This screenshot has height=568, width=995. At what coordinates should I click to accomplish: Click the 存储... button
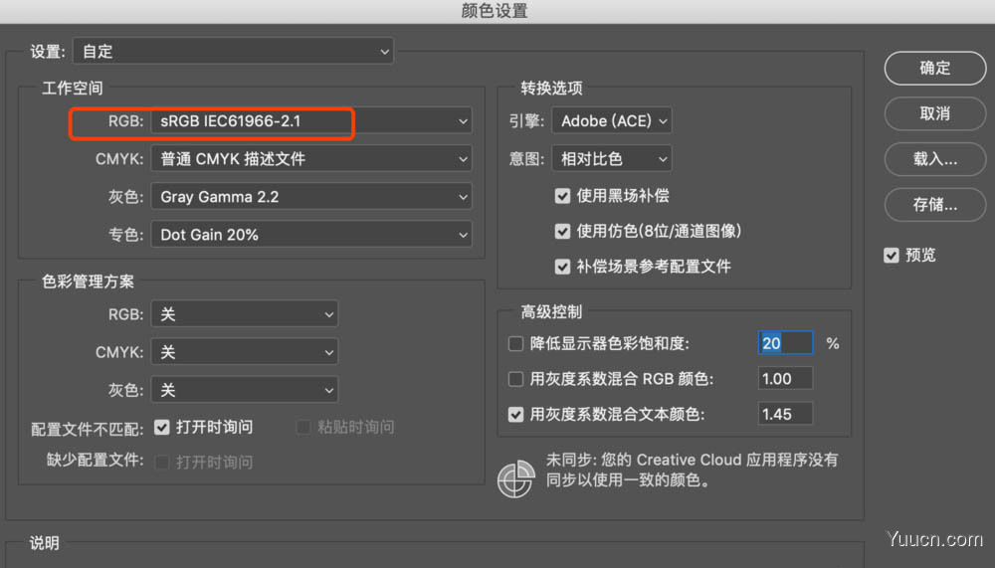tap(935, 204)
